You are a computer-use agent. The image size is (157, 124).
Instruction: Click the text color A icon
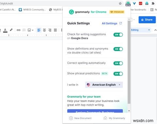click(x=5, y=30)
